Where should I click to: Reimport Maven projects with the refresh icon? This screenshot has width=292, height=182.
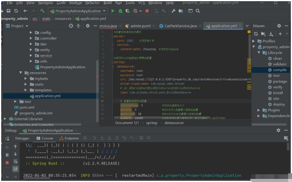(x=256, y=34)
